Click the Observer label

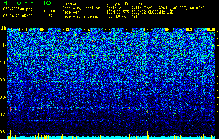pos(71,4)
